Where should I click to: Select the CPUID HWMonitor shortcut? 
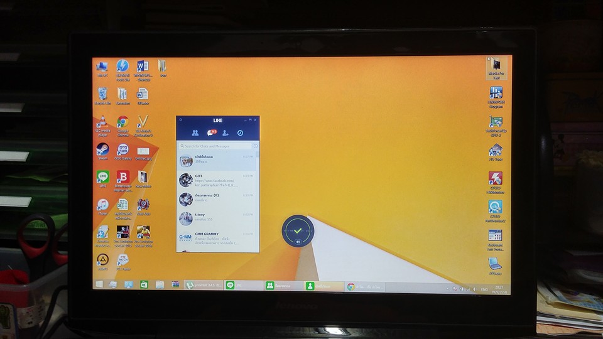[x=496, y=183]
